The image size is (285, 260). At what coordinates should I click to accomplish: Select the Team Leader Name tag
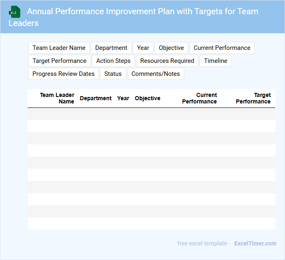click(x=59, y=48)
